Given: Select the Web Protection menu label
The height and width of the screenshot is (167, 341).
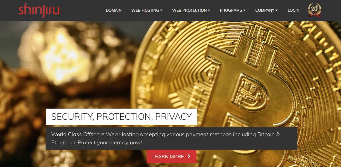Looking at the screenshot, I should coord(189,10).
